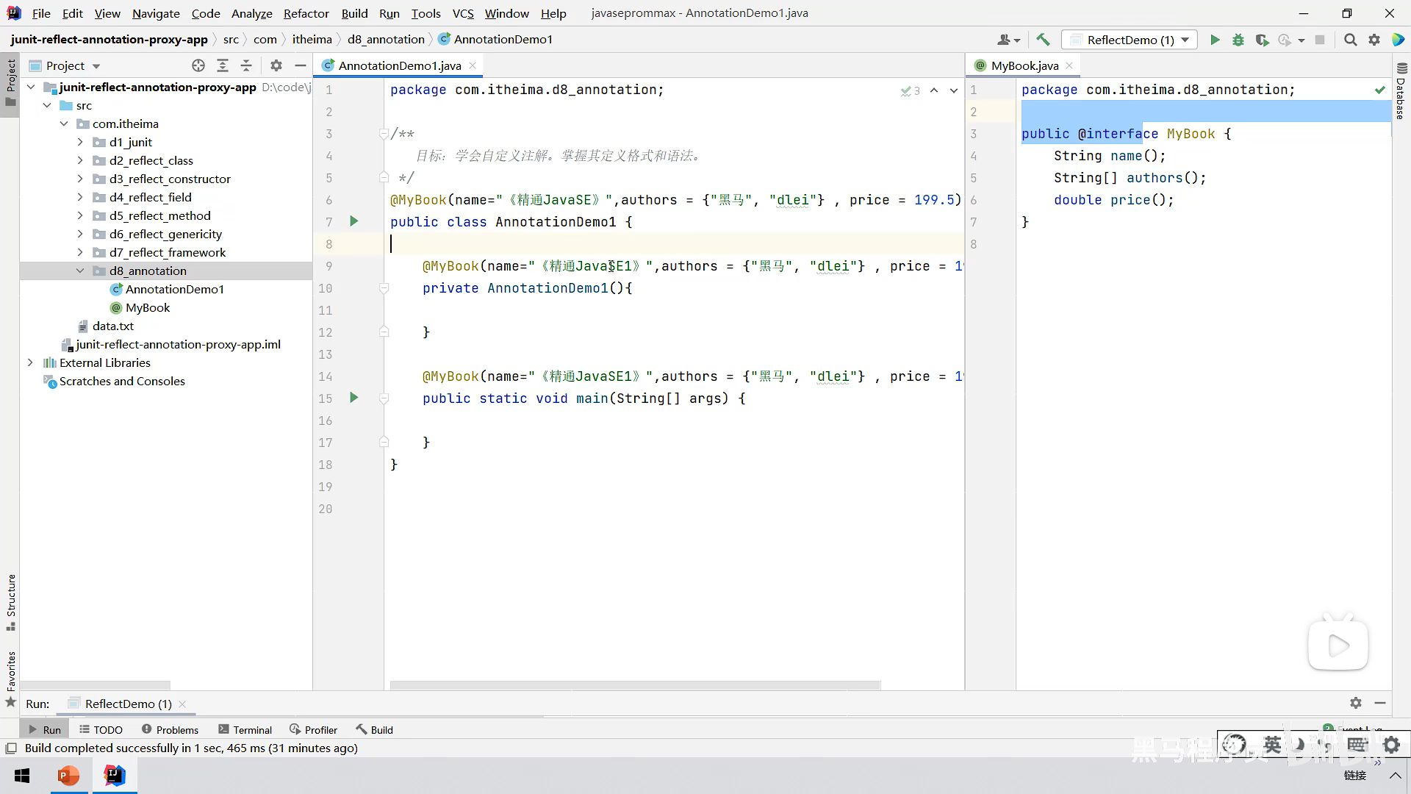Open the Refactor menu
This screenshot has width=1411, height=794.
click(306, 13)
